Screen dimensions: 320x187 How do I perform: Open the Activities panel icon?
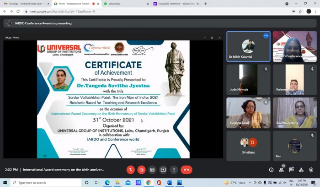click(x=301, y=170)
